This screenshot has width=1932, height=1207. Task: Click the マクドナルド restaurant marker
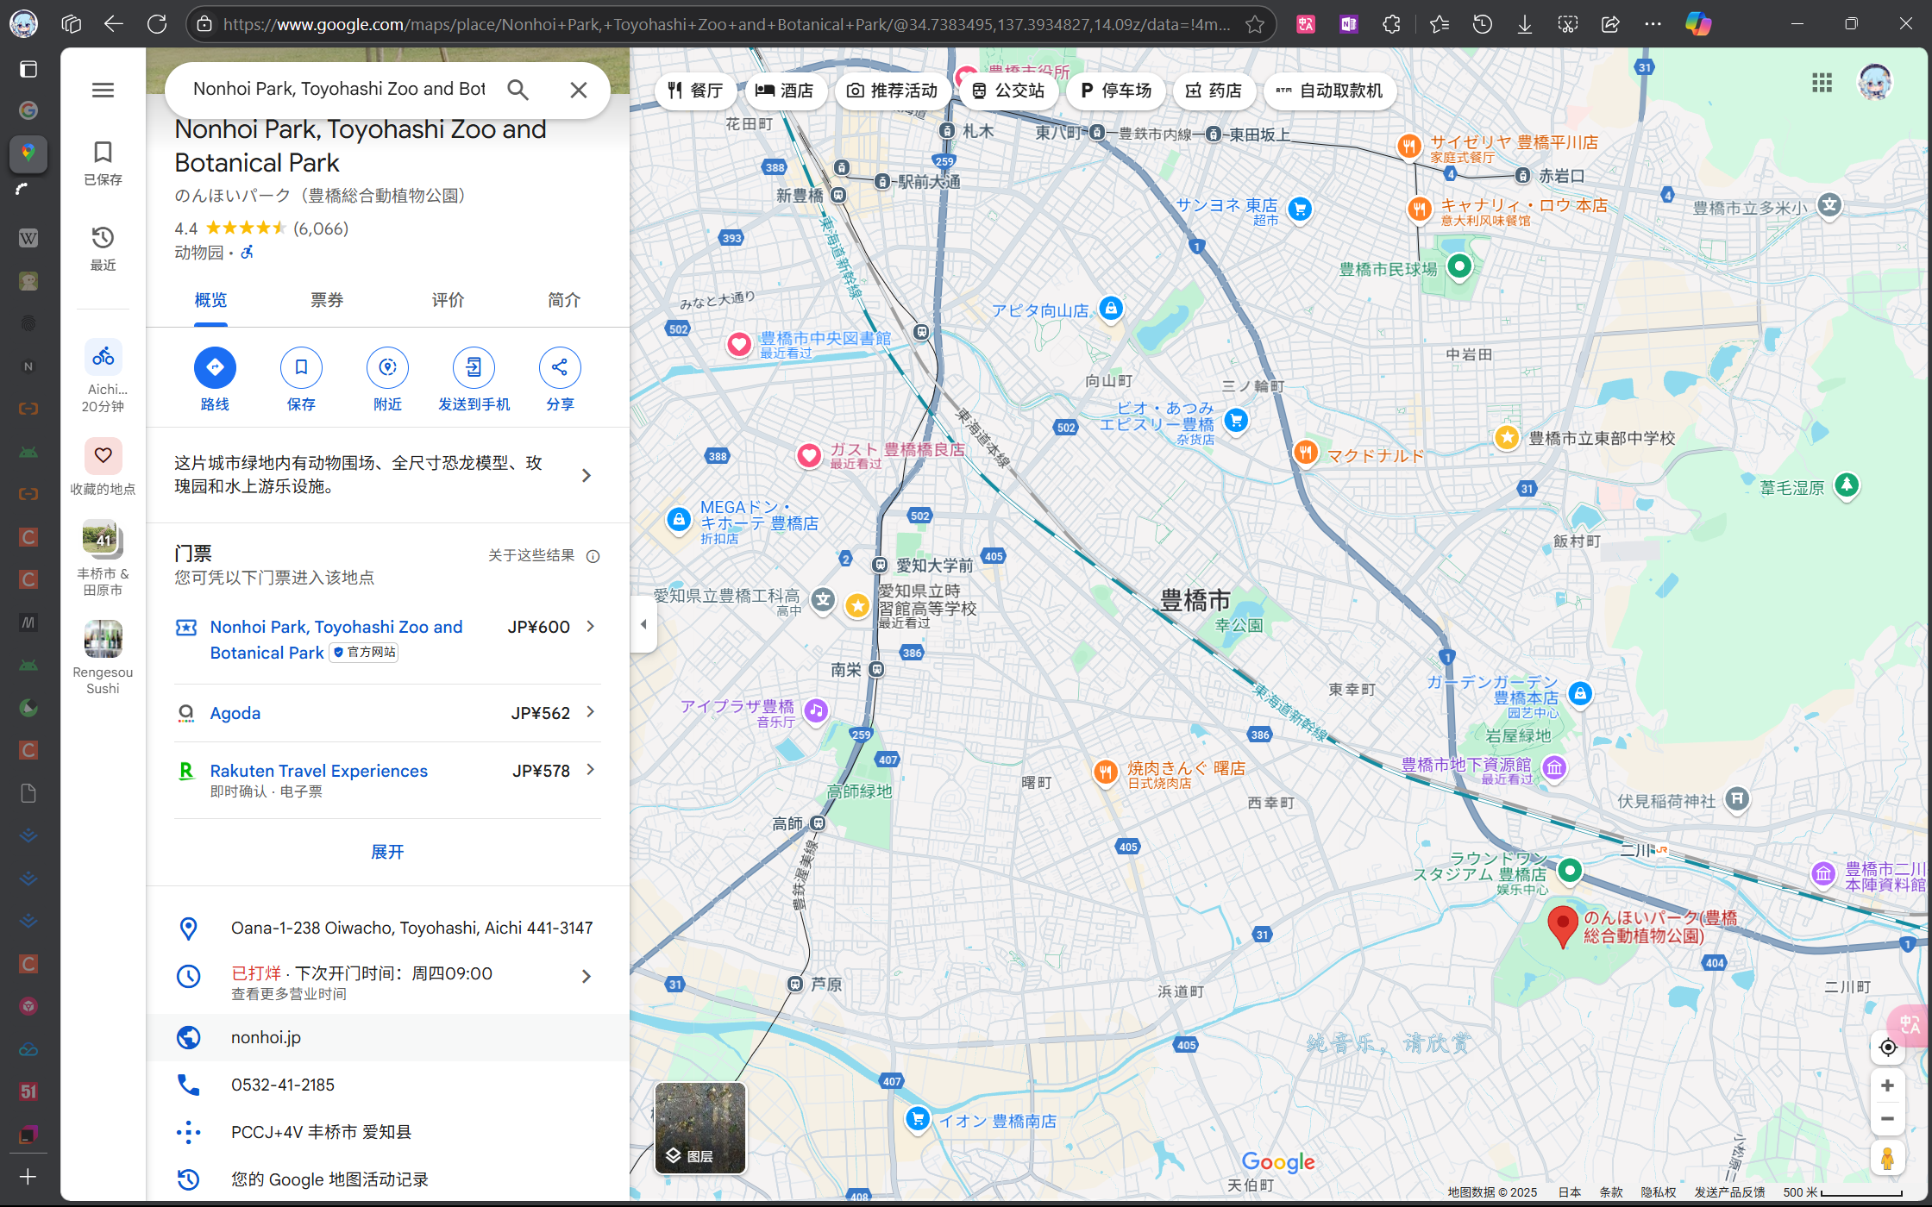pyautogui.click(x=1306, y=453)
